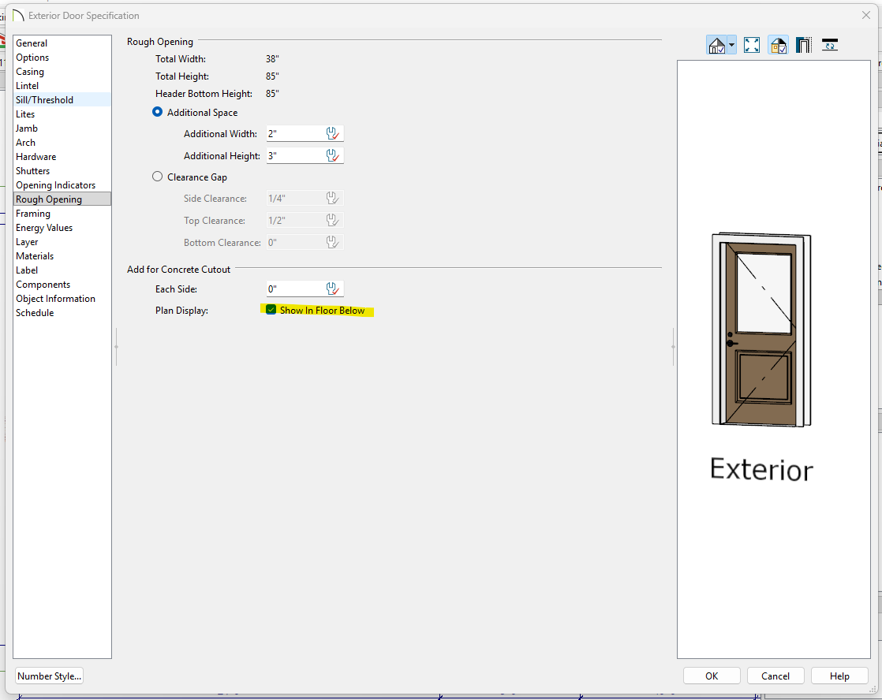Click the wrench default icon for Additional Width
Image resolution: width=882 pixels, height=700 pixels.
point(333,134)
